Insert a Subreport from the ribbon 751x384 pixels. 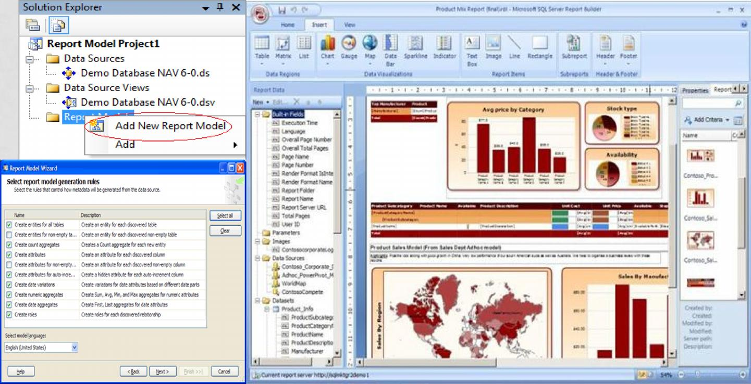(574, 48)
